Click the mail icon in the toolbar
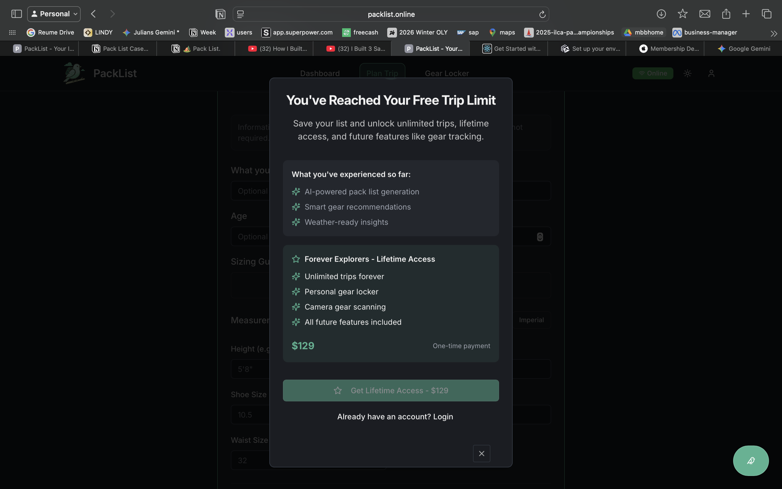Screen dimensions: 782x489 [705, 14]
